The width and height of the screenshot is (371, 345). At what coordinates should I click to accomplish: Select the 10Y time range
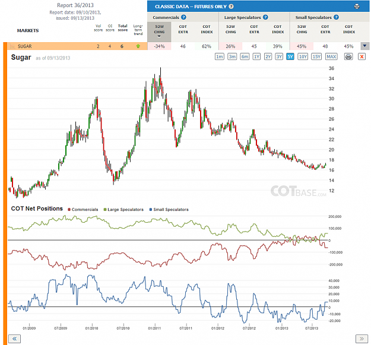303,57
